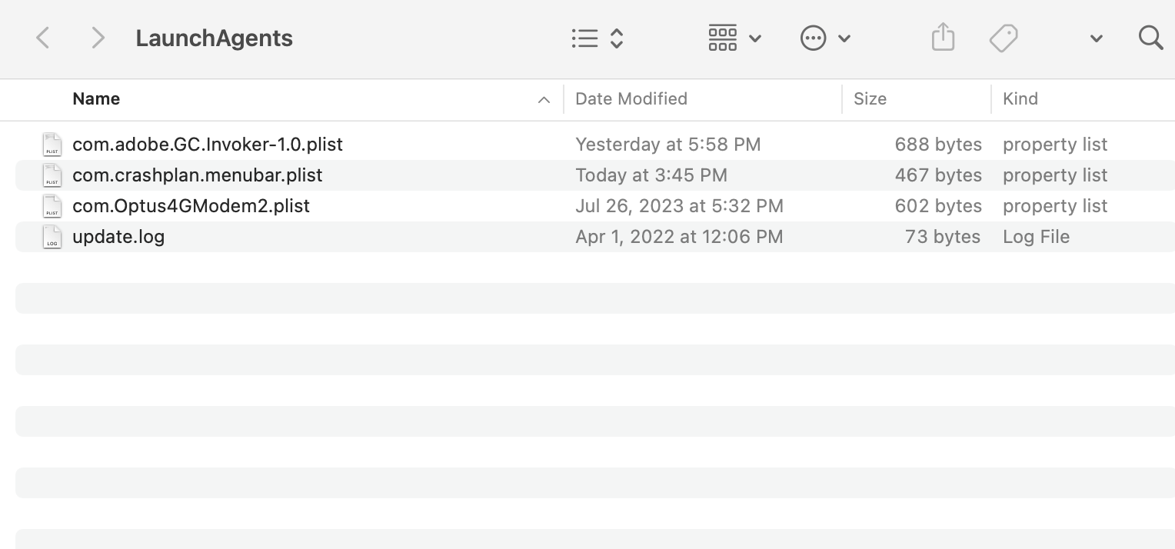Expand the group-by dropdown chevron
Image resolution: width=1175 pixels, height=549 pixels.
click(x=755, y=38)
